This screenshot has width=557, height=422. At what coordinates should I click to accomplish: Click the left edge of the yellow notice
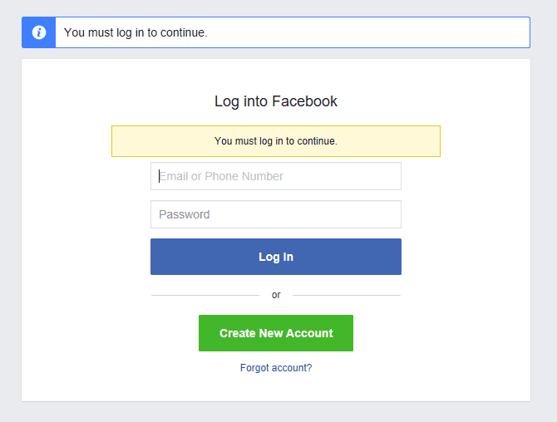tap(118, 141)
